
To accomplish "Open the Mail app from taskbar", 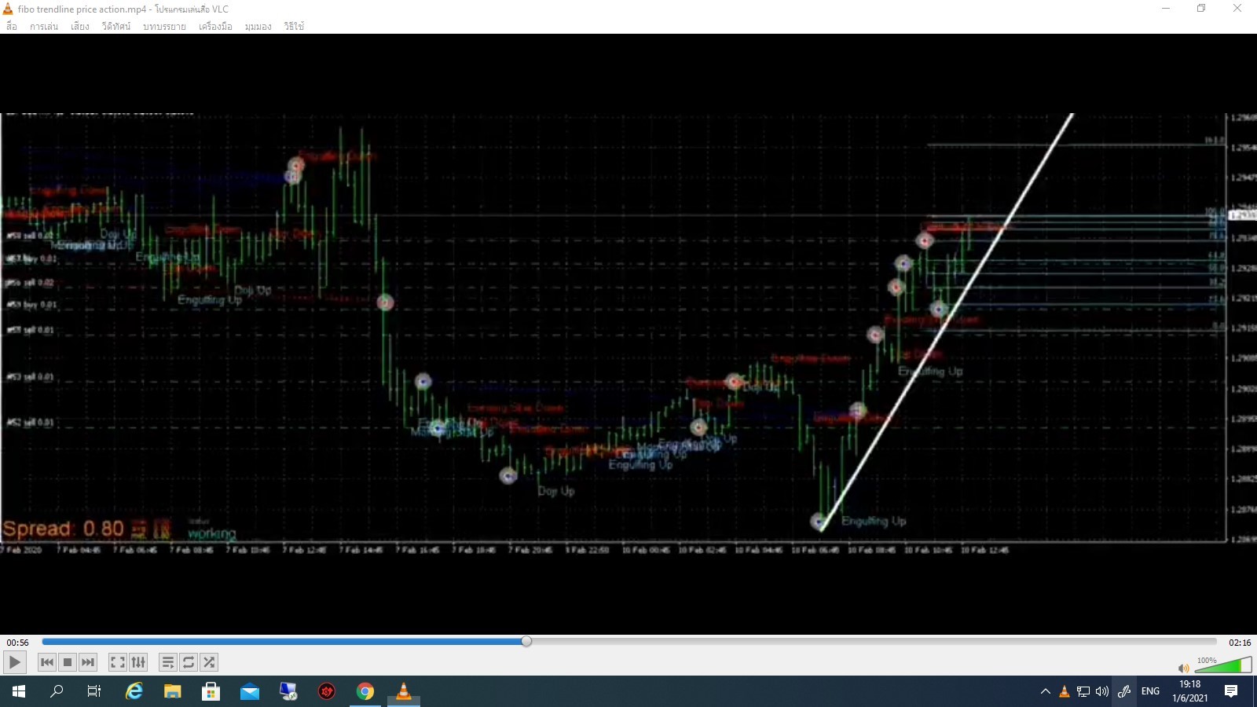I will 249,691.
